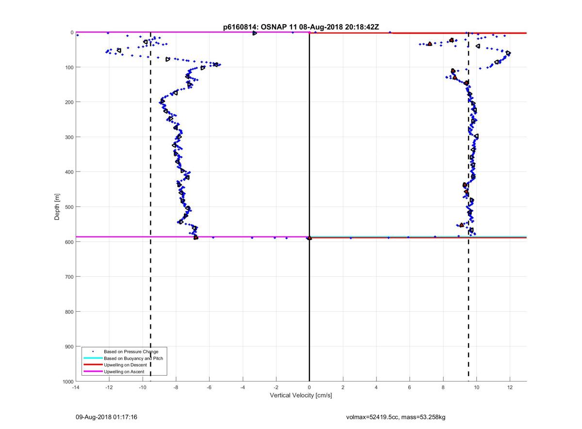Click velocity axis tick label '-14'

pyautogui.click(x=75, y=387)
